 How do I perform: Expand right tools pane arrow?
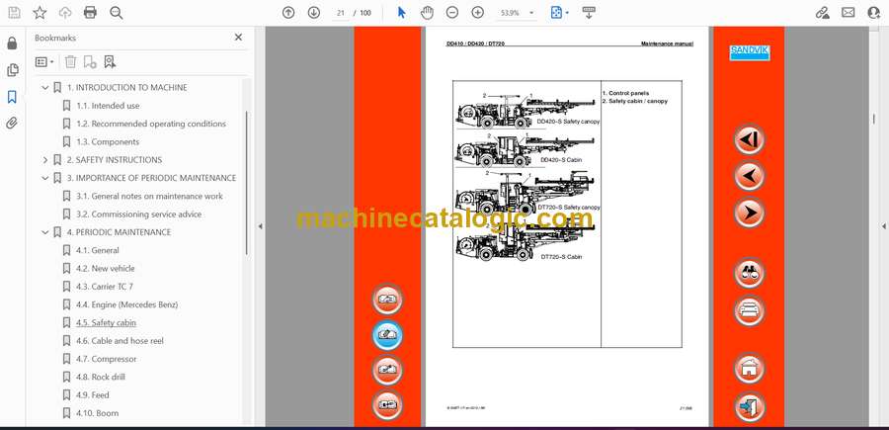coord(883,226)
